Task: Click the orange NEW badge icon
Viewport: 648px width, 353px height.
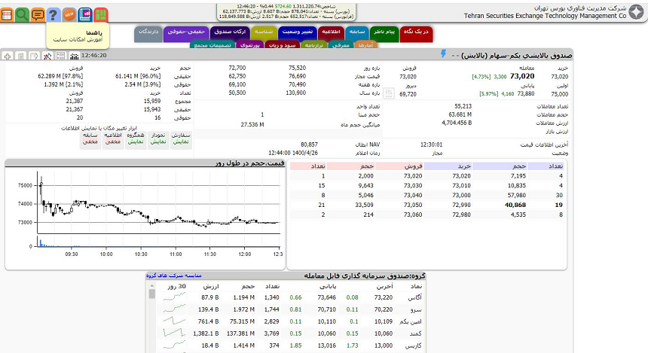Action: [69, 14]
